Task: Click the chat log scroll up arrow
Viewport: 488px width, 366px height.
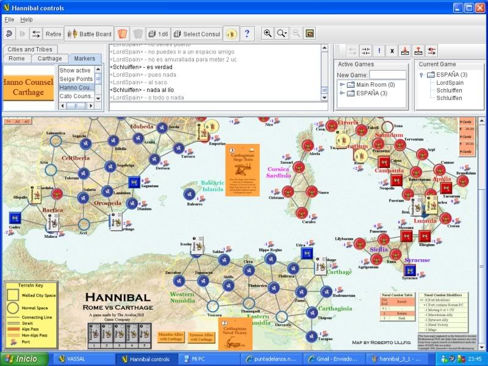Action: click(x=325, y=48)
